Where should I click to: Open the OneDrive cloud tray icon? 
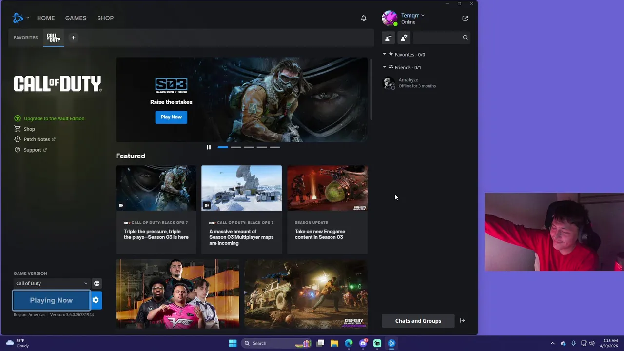563,343
